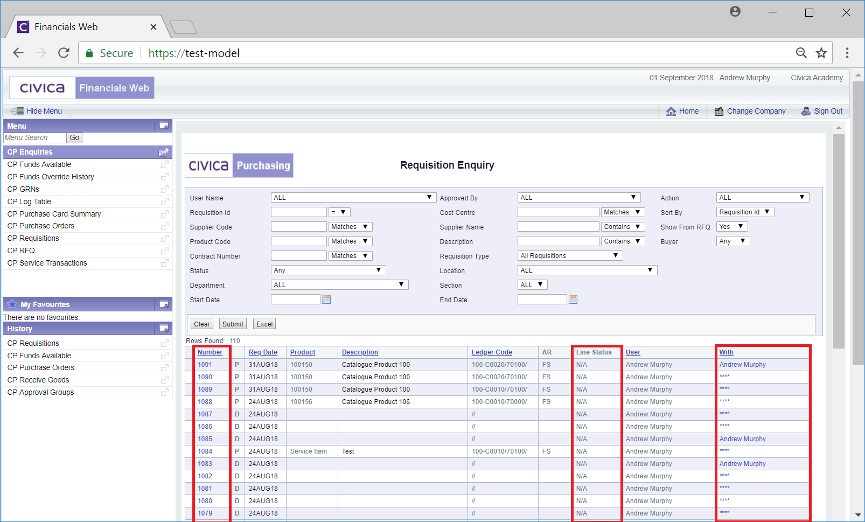
Task: Open the Status Any dropdown
Action: coord(329,270)
